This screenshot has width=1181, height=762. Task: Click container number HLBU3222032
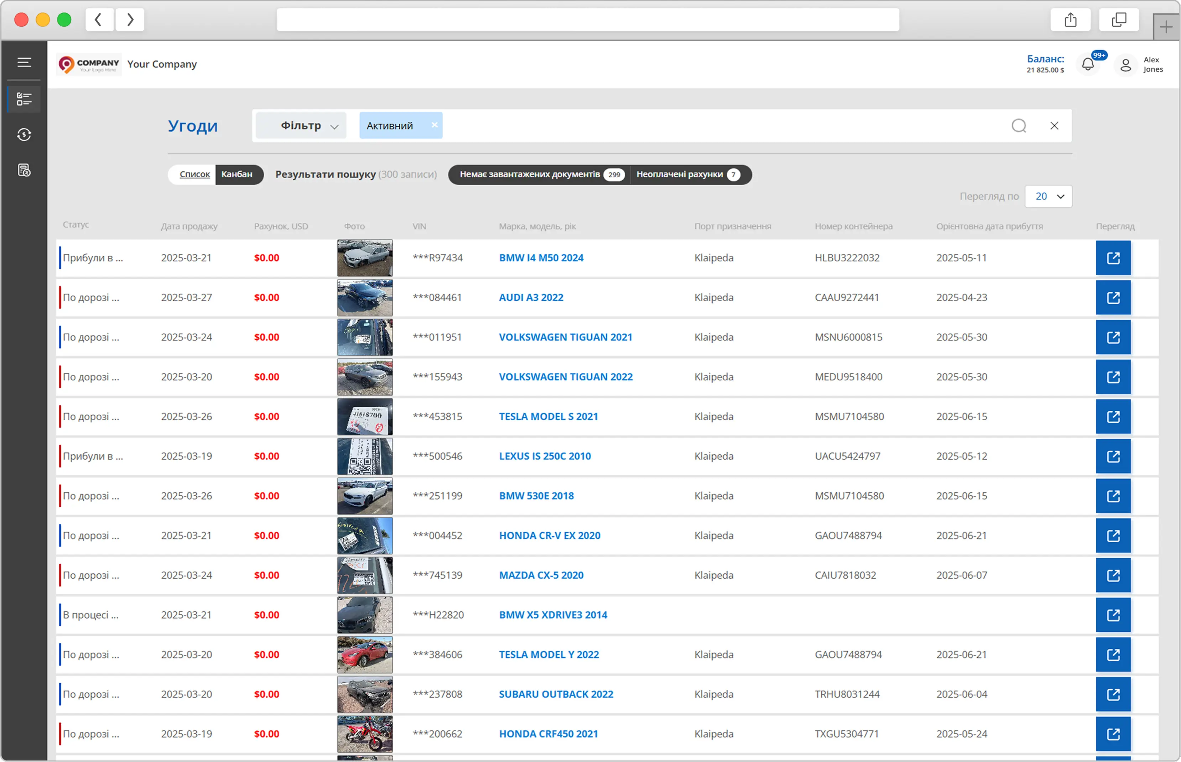(847, 258)
